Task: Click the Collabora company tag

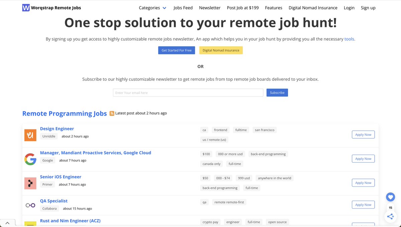Action: [x=49, y=208]
